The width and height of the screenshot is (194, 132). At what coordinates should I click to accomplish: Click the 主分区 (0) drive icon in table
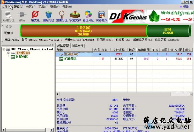[x=61, y=54]
